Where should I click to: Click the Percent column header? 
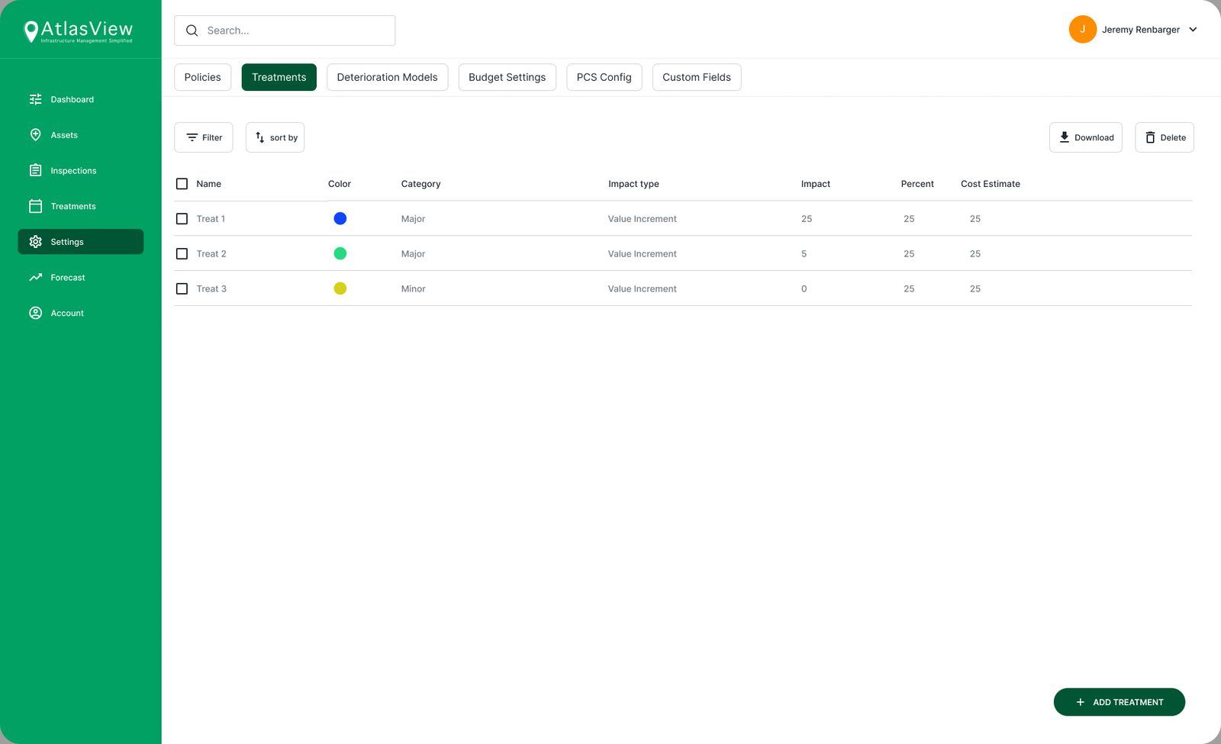917,184
